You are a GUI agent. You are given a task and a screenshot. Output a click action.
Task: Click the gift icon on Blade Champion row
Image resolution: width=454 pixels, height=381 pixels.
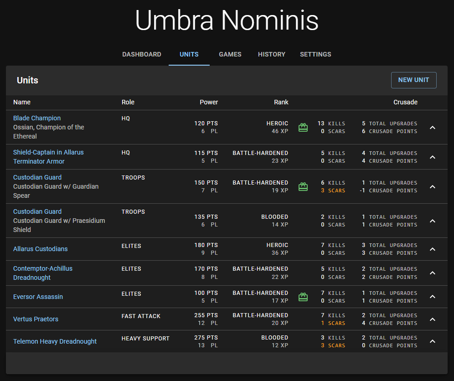pyautogui.click(x=303, y=128)
